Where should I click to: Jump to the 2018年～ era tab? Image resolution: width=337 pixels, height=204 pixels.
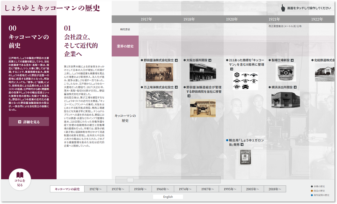click(275, 189)
